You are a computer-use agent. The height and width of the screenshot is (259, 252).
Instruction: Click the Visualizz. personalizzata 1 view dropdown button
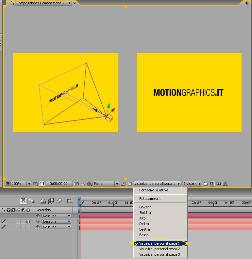pos(157,184)
